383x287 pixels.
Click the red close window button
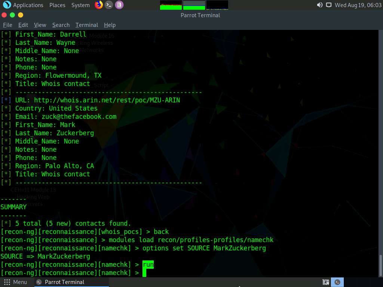[4, 15]
